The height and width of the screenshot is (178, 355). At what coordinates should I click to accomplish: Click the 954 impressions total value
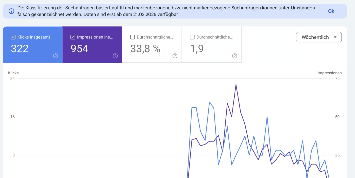click(x=79, y=48)
